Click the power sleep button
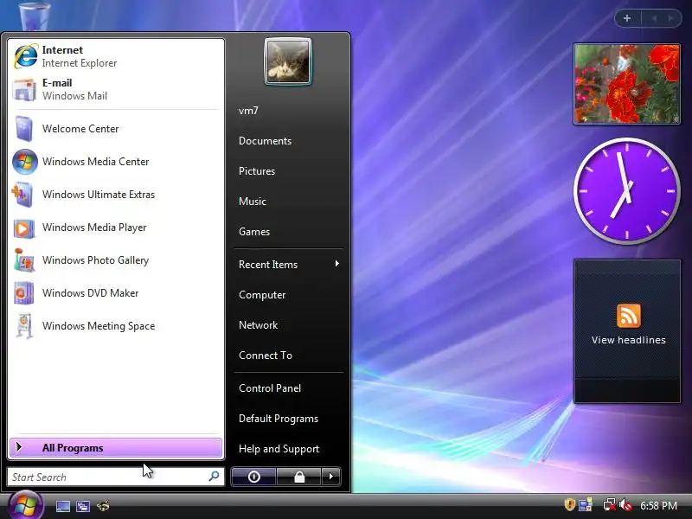Viewport: 692px width, 519px height. click(253, 477)
